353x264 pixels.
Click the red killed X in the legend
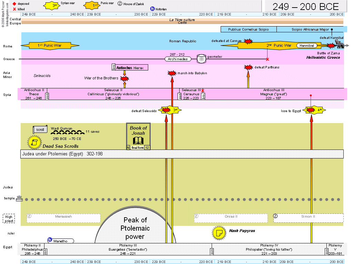(x=14, y=9)
